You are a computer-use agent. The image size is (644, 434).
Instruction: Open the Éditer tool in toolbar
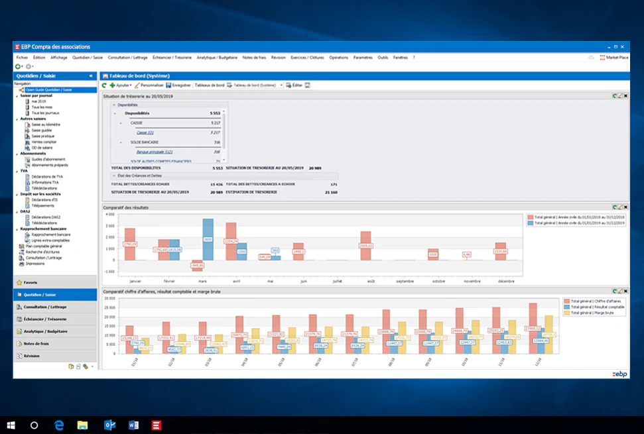(294, 85)
